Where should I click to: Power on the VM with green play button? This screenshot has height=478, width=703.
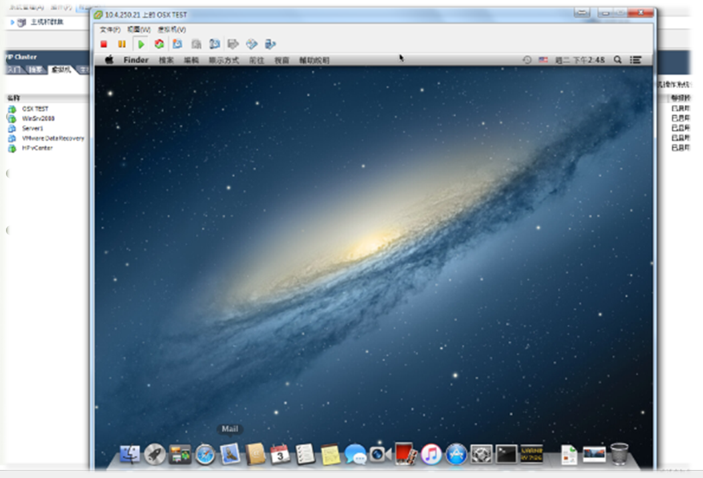[x=140, y=44]
